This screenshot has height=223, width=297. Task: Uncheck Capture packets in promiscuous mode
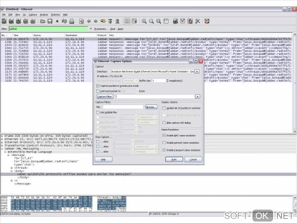coord(98,86)
